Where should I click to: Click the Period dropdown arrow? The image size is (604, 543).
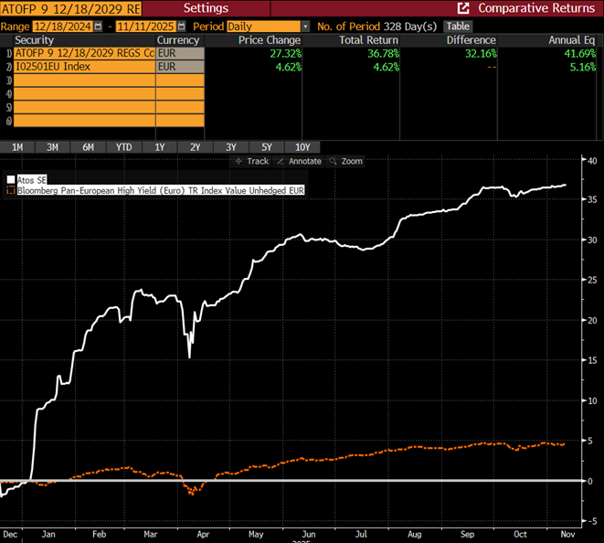tap(304, 27)
